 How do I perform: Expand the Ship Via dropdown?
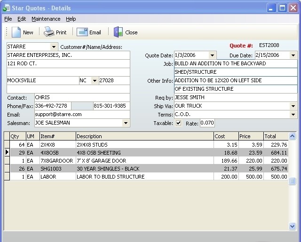(293, 106)
